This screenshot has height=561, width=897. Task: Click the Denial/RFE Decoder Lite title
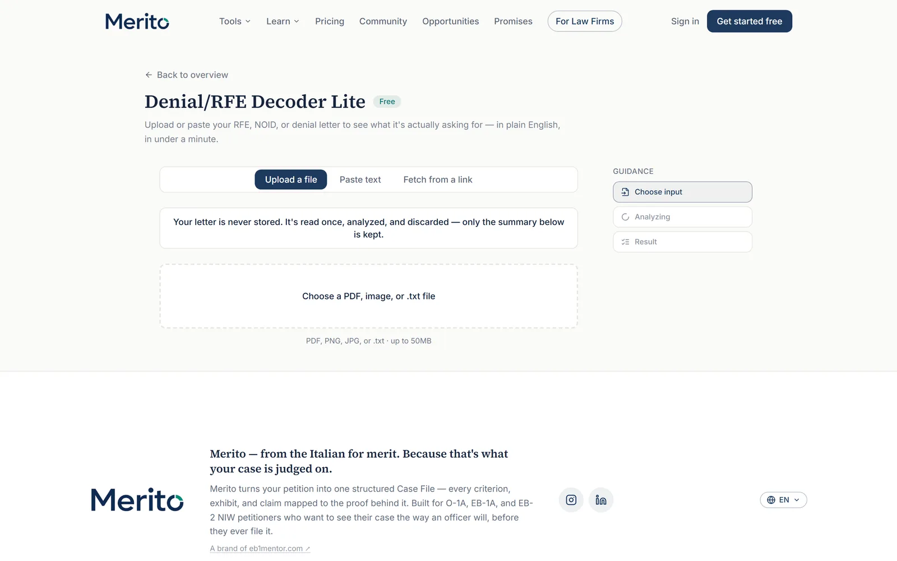(255, 102)
